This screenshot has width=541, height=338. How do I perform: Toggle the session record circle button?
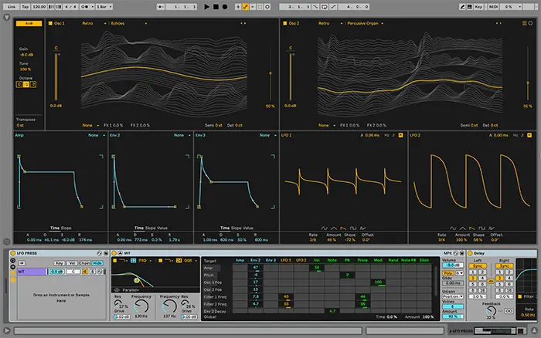(267, 6)
